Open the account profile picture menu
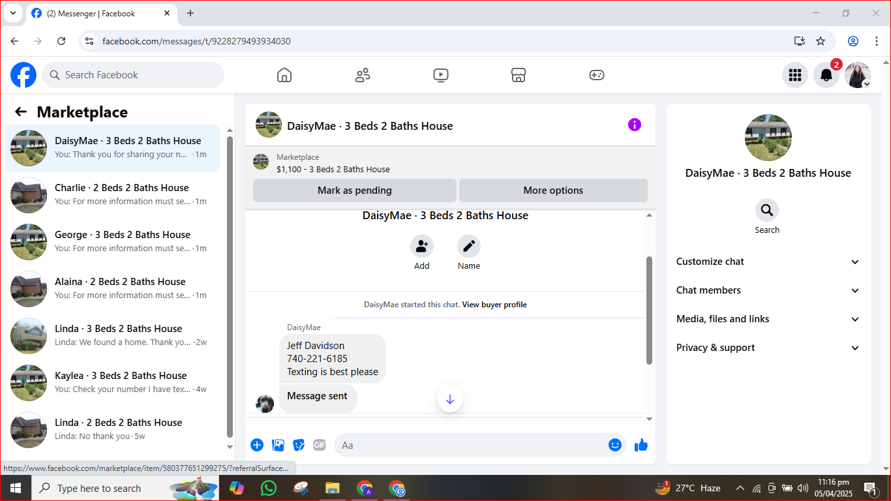Viewport: 891px width, 501px height. (858, 75)
